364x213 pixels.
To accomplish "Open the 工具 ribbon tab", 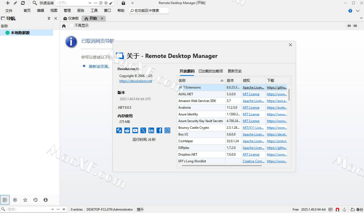I will pos(94,10).
